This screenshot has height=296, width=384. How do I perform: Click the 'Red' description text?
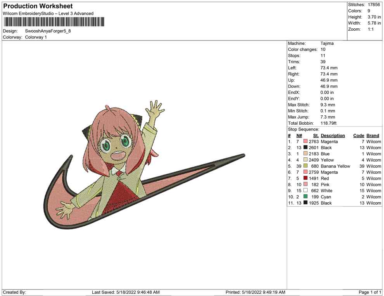325,178
